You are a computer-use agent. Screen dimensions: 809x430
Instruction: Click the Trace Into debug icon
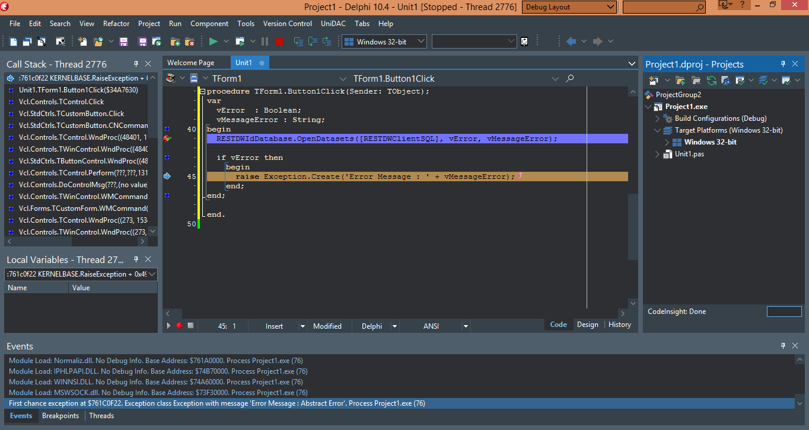pos(298,41)
